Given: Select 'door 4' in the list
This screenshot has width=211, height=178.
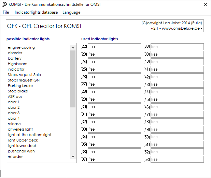Looking at the screenshot, I should [x=14, y=118].
